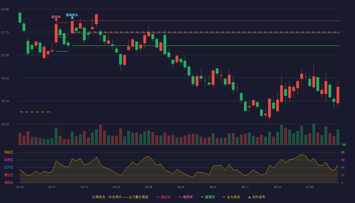Click the blue 强龙抬头 arrow marker
The width and height of the screenshot is (355, 203).
(x=72, y=18)
